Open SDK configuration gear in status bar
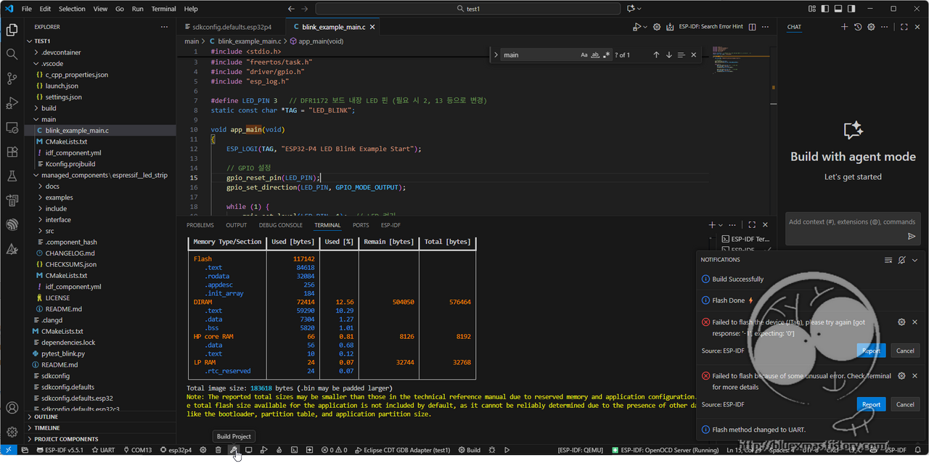 click(203, 450)
